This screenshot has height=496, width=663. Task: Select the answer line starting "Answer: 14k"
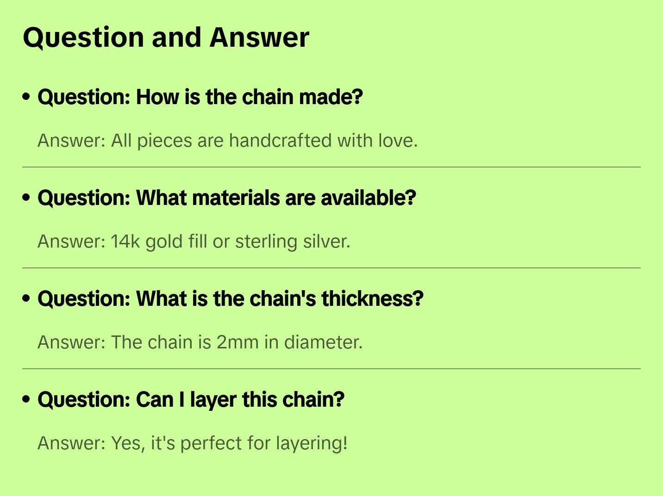point(194,242)
